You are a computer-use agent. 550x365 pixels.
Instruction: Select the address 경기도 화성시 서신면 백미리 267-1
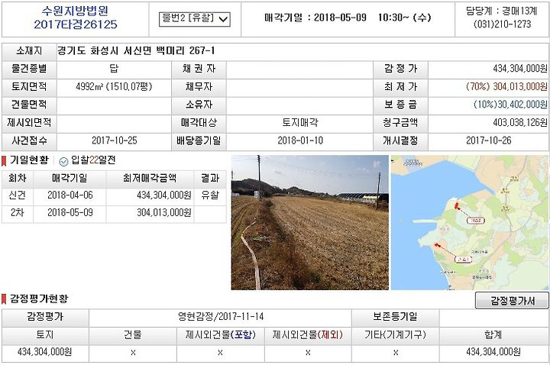point(136,51)
